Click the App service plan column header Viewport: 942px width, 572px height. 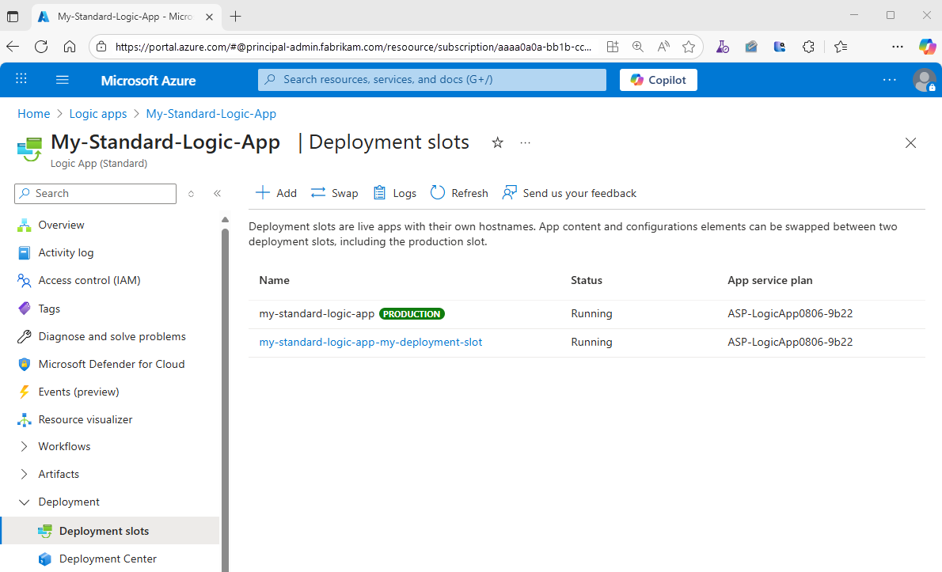(x=770, y=280)
